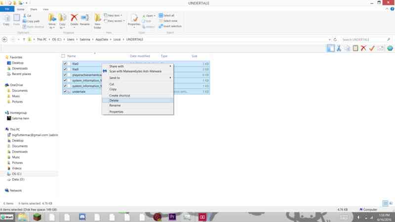Uncheck the file0 checkbox
This screenshot has height=222, width=395.
(x=65, y=64)
